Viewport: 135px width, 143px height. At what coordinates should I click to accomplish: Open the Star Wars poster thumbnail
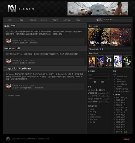click(x=100, y=62)
